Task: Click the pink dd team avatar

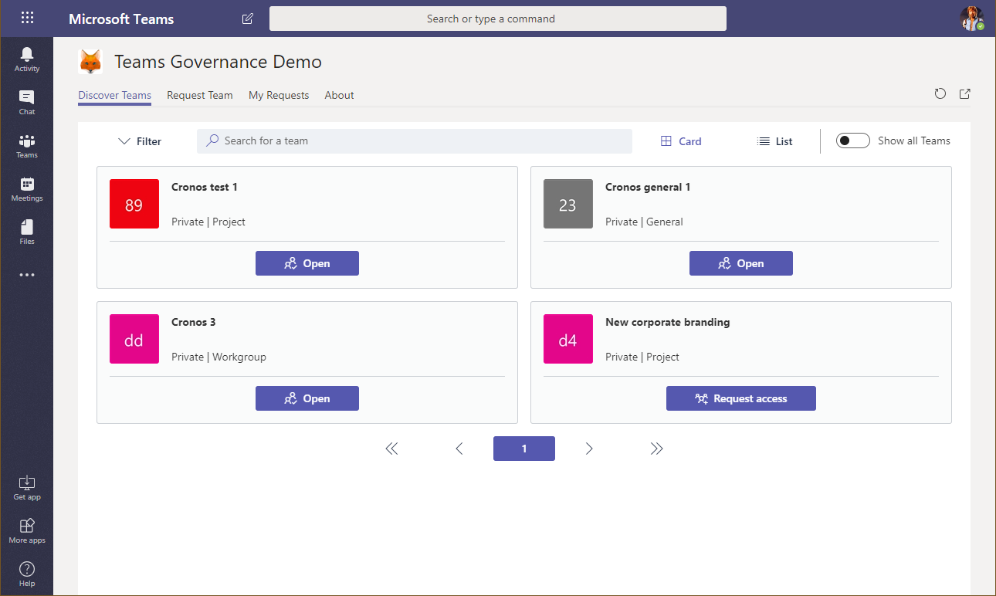Action: 134,339
